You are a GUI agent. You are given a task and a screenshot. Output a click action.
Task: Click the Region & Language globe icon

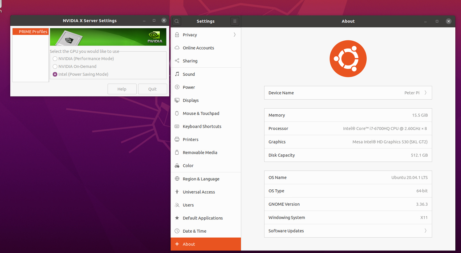coord(177,179)
